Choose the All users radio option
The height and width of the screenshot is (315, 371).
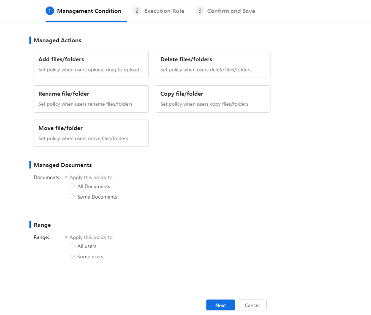click(x=72, y=246)
